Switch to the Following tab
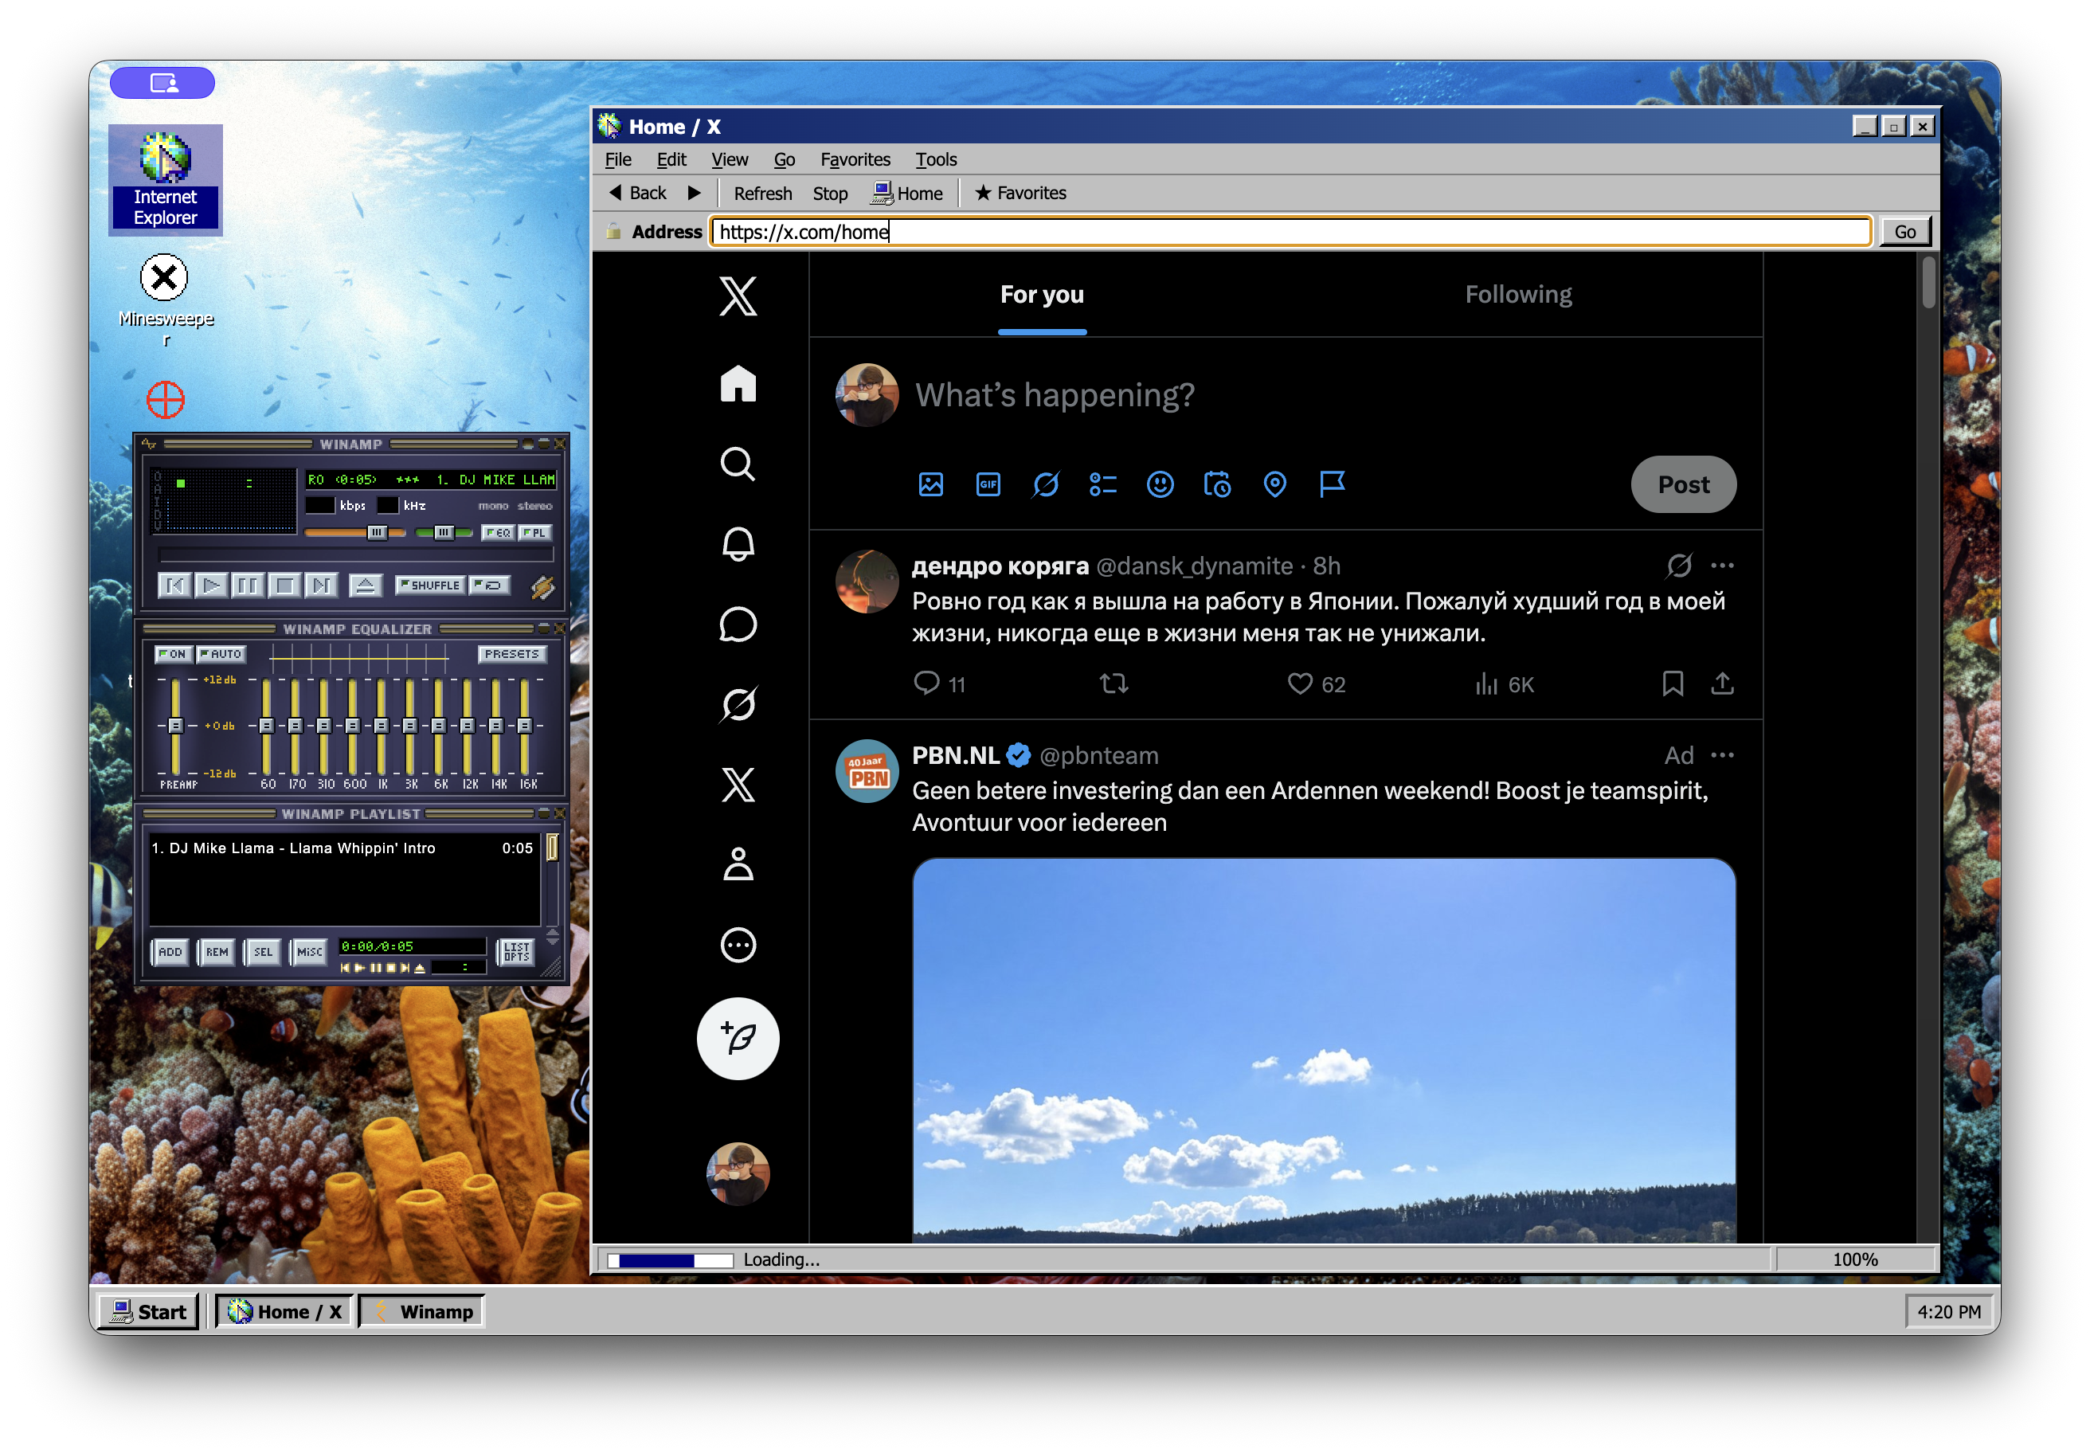The height and width of the screenshot is (1453, 2090). 1517,293
